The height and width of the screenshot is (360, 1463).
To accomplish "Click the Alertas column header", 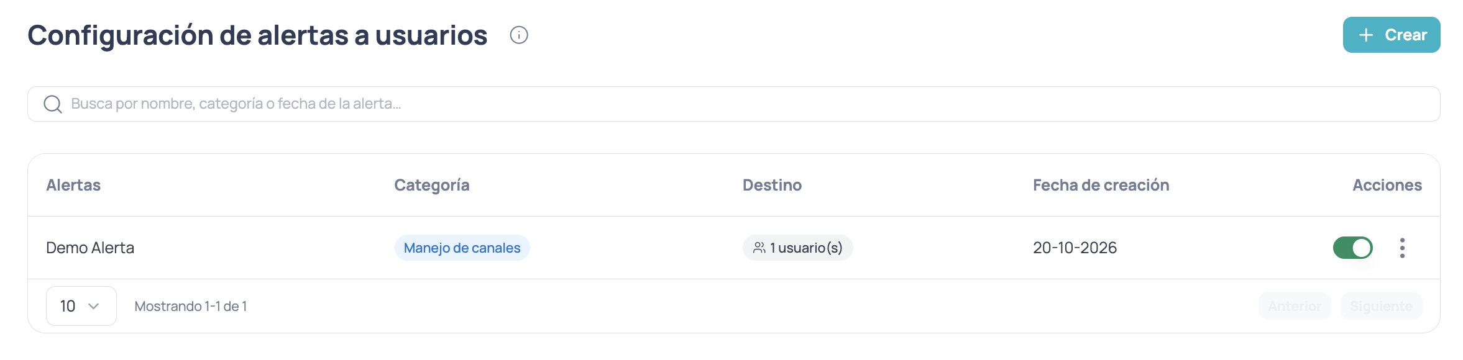I will point(73,185).
